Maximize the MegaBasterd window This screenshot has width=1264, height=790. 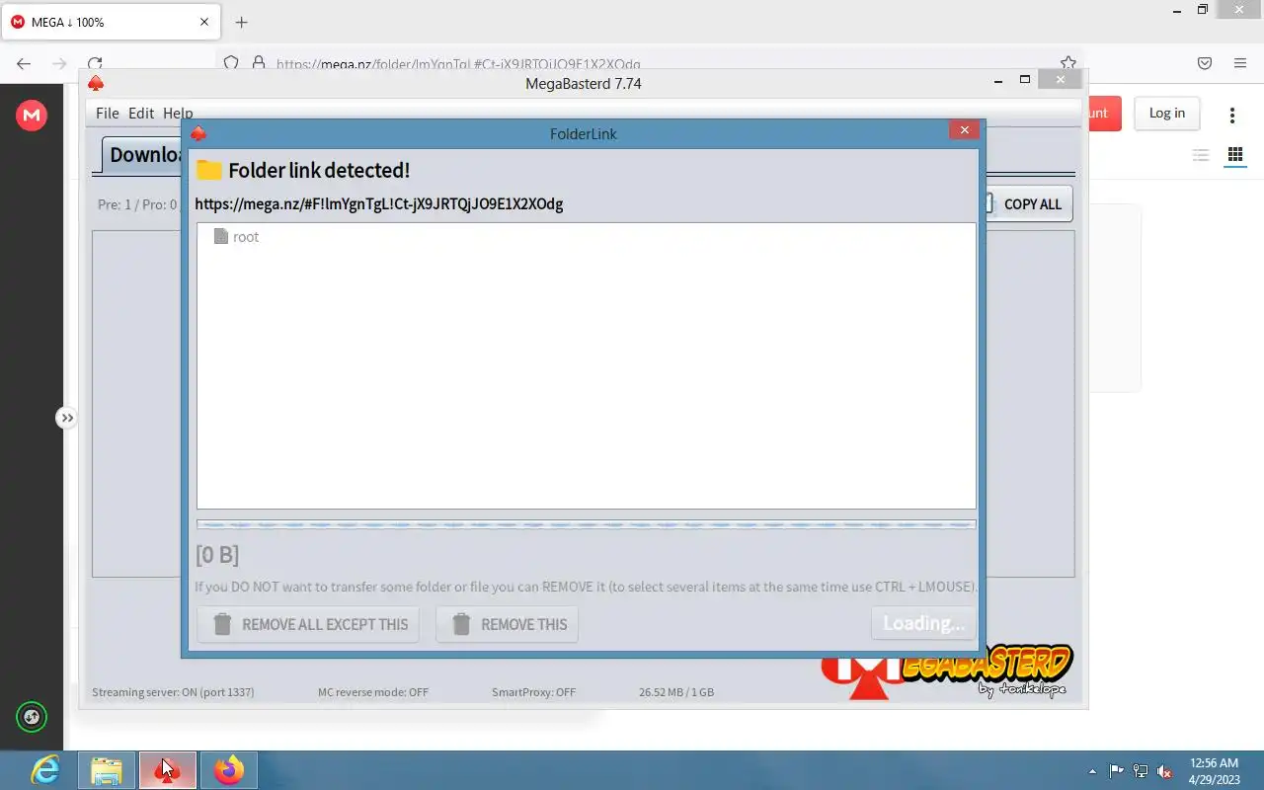pyautogui.click(x=1025, y=80)
